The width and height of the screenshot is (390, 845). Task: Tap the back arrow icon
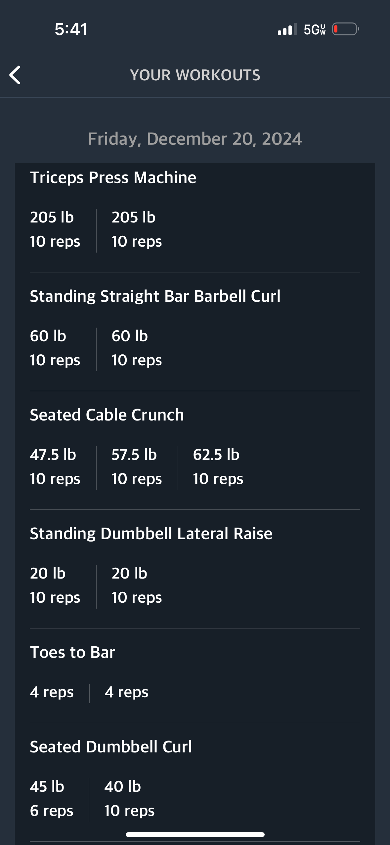tap(15, 75)
